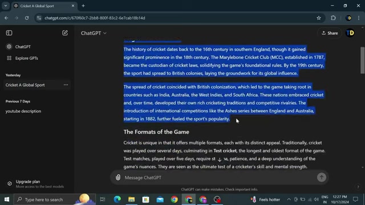Click the Upgrade plan link
The width and height of the screenshot is (365, 205).
coord(28,182)
